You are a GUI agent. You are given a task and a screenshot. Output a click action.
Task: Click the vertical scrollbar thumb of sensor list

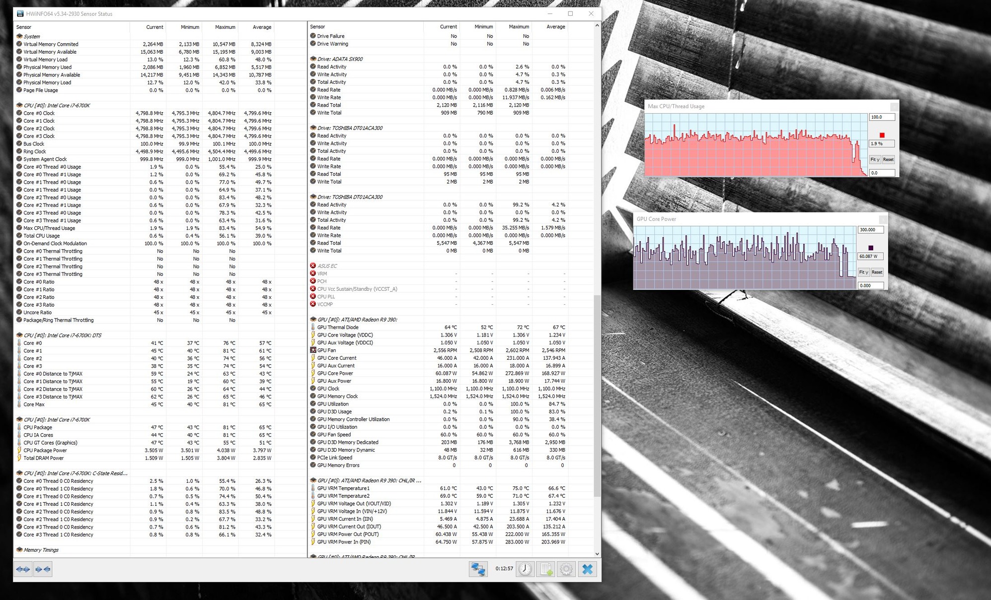[x=597, y=395]
